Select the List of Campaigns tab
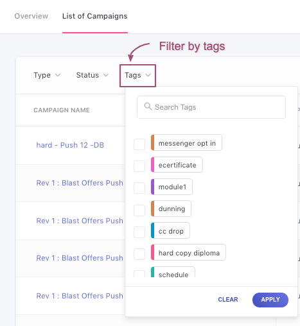Image resolution: width=300 pixels, height=326 pixels. tap(95, 16)
